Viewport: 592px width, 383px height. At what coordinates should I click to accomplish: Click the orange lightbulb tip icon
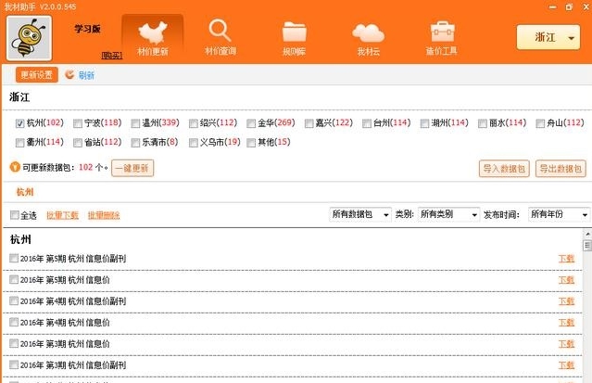coord(15,167)
